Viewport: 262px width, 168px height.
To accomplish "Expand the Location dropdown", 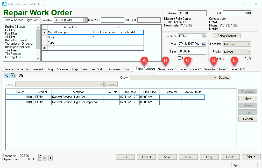I will [249, 44].
